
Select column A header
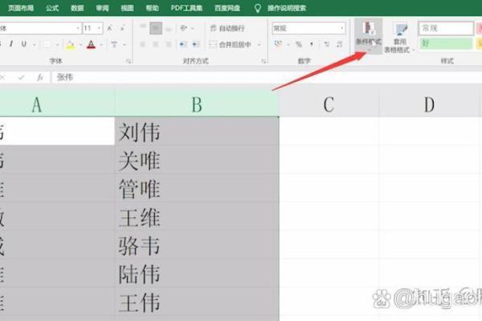pyautogui.click(x=57, y=104)
